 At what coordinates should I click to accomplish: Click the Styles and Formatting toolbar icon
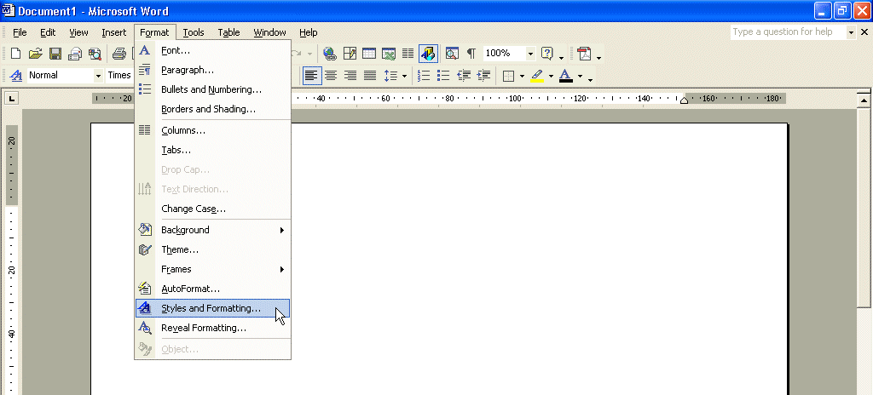click(16, 75)
